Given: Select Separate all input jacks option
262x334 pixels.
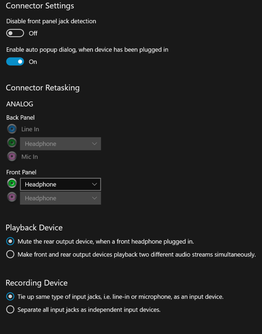Looking at the screenshot, I should (x=10, y=310).
